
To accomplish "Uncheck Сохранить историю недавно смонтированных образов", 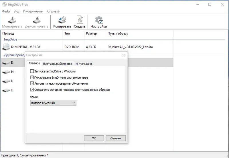I will click(32, 89).
